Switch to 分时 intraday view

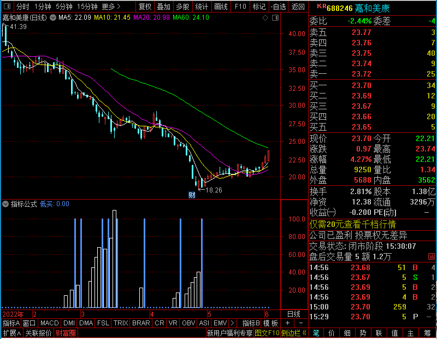coord(22,7)
